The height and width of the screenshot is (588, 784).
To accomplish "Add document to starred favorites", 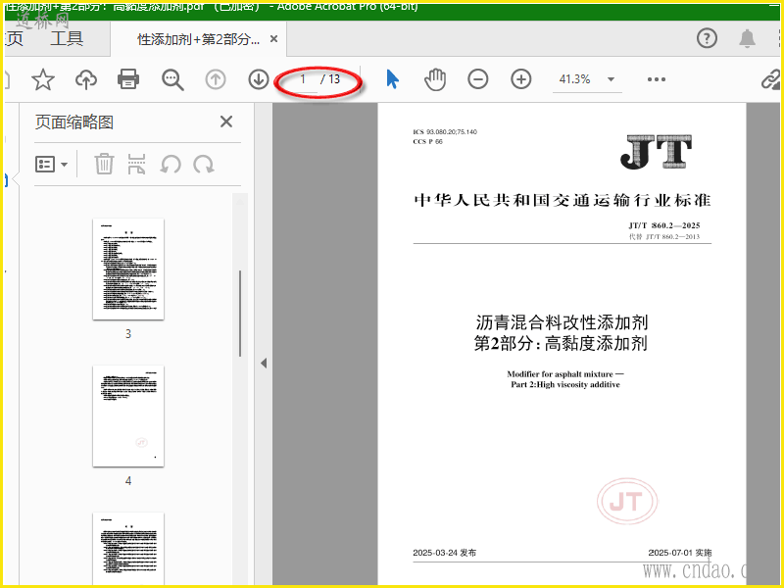I will coord(43,79).
